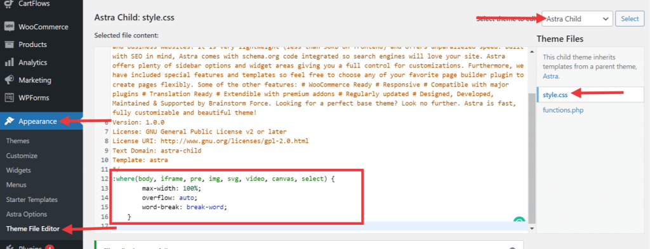This screenshot has width=650, height=249.
Task: Open the Customize submenu item
Action: point(22,156)
